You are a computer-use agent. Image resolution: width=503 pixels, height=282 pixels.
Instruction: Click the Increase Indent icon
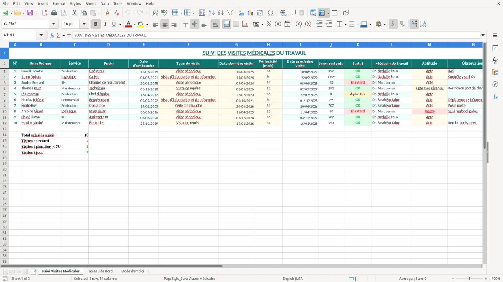click(319, 24)
